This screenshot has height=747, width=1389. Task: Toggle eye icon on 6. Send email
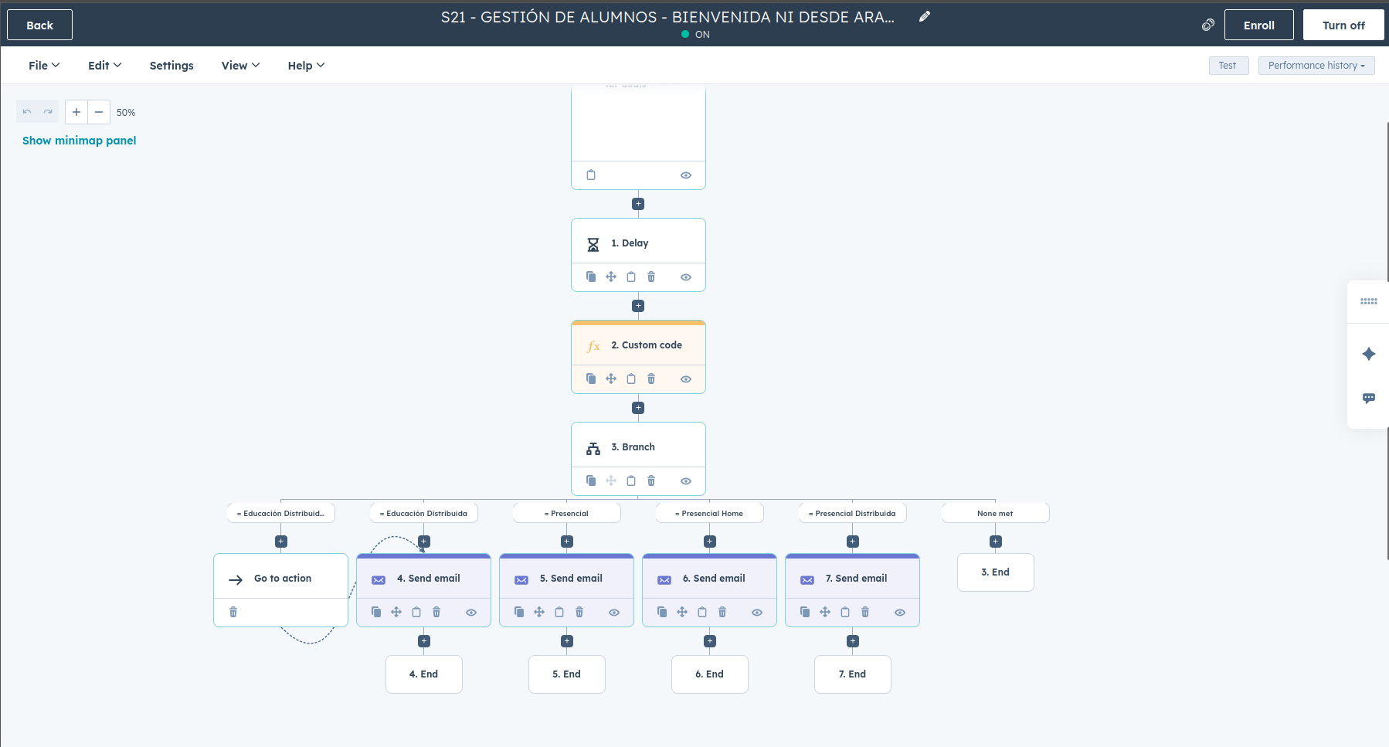(x=757, y=613)
